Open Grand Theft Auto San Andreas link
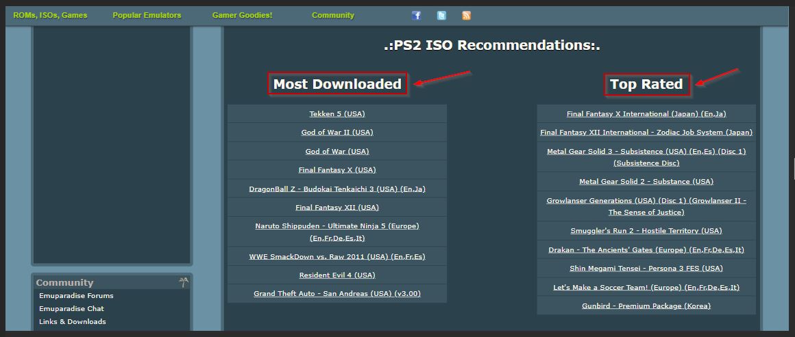Screen dimensions: 795x337 tap(337, 293)
